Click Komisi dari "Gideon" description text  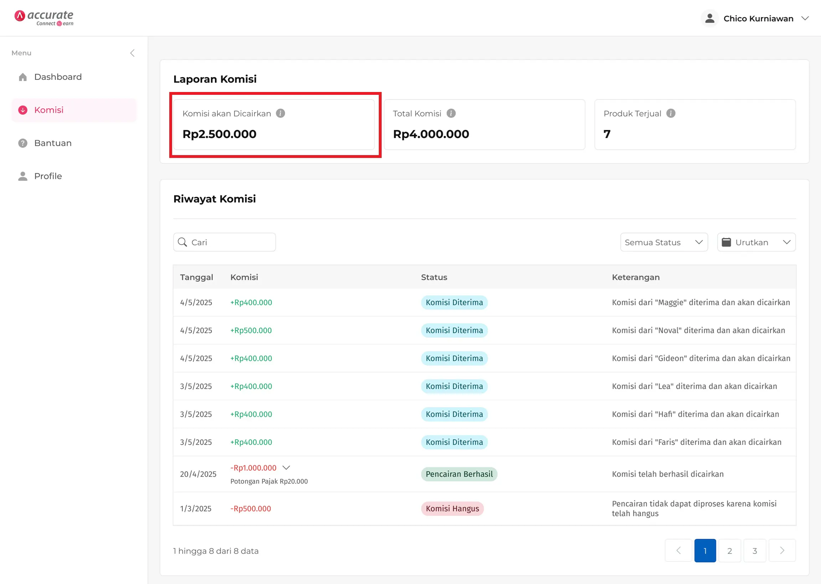pos(701,358)
